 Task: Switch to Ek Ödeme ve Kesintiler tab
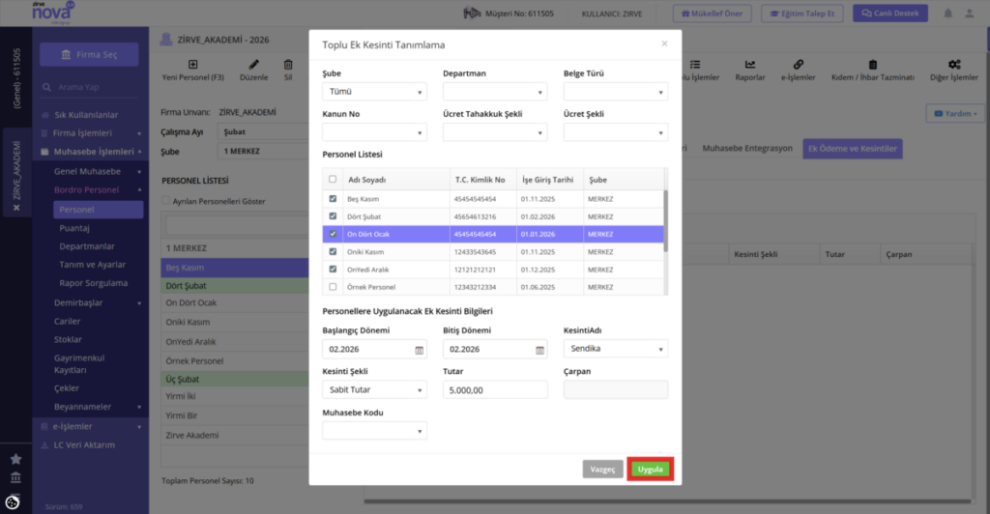pos(853,149)
